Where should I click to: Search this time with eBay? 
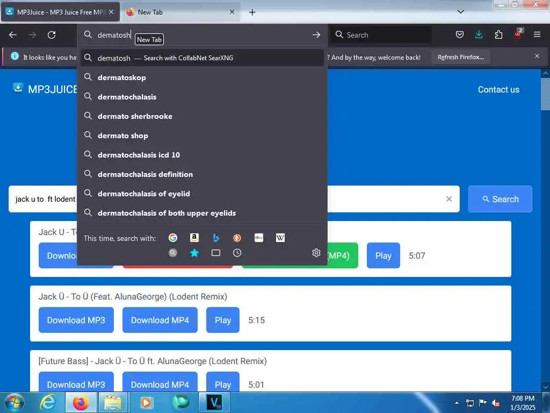coord(259,238)
